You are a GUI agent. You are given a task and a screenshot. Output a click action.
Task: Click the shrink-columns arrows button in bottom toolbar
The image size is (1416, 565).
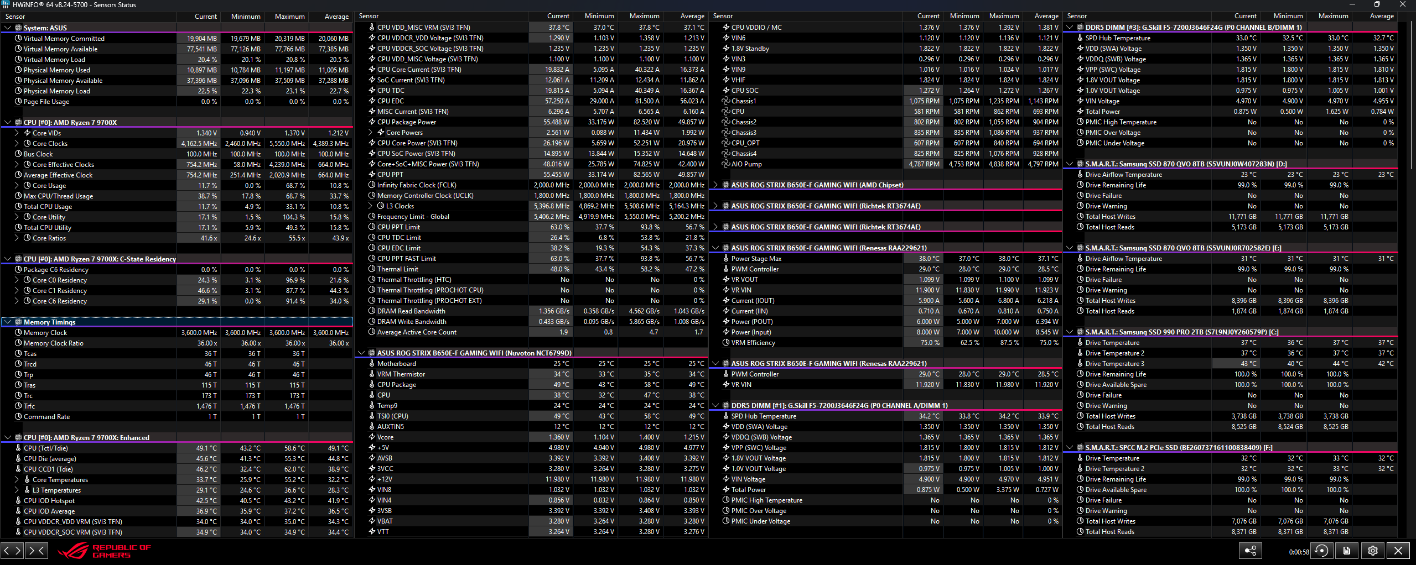click(37, 551)
